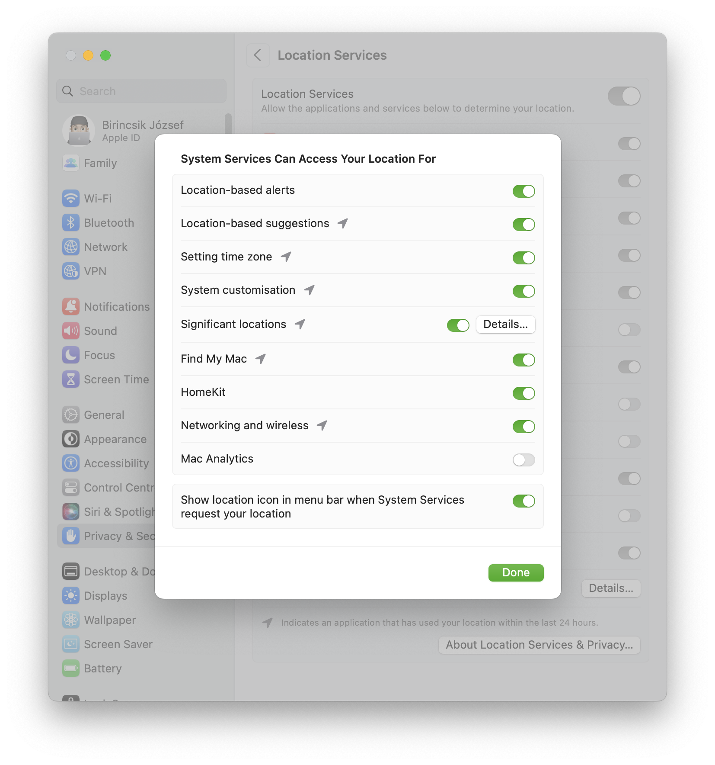Click the sidebar scrollbar

coord(228,124)
